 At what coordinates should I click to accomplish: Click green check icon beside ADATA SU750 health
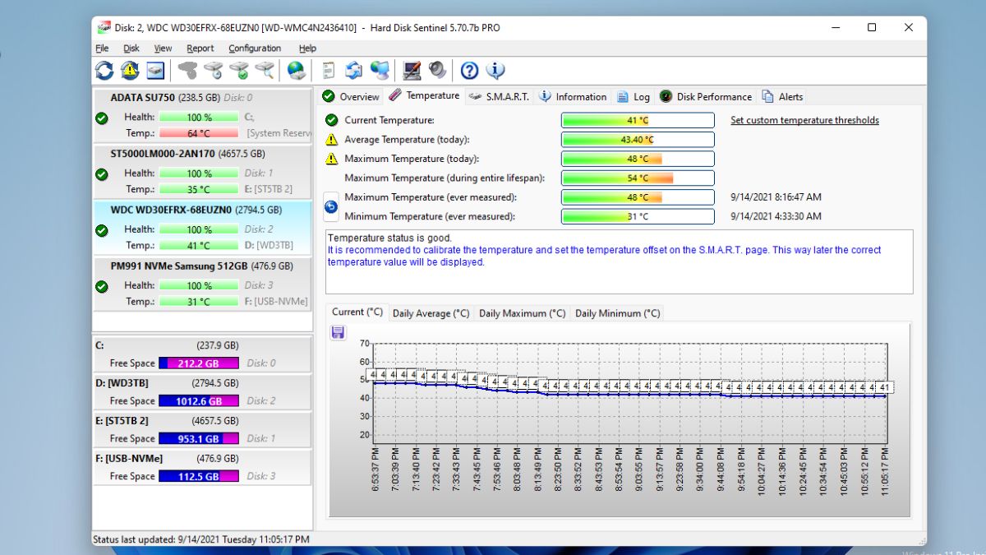pyautogui.click(x=102, y=118)
